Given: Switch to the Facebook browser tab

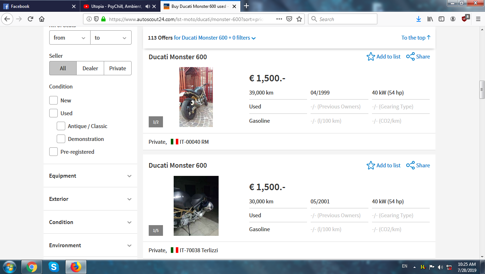Looking at the screenshot, I should [x=39, y=6].
